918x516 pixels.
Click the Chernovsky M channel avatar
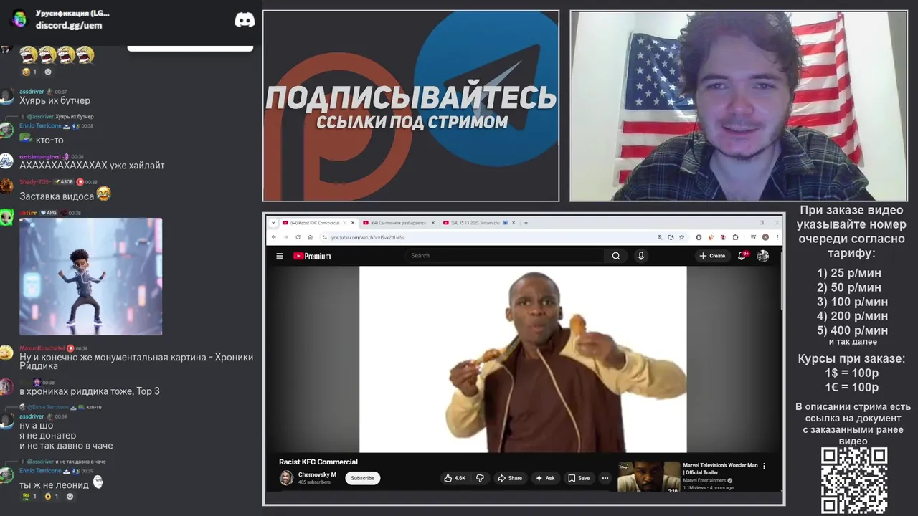pyautogui.click(x=286, y=477)
